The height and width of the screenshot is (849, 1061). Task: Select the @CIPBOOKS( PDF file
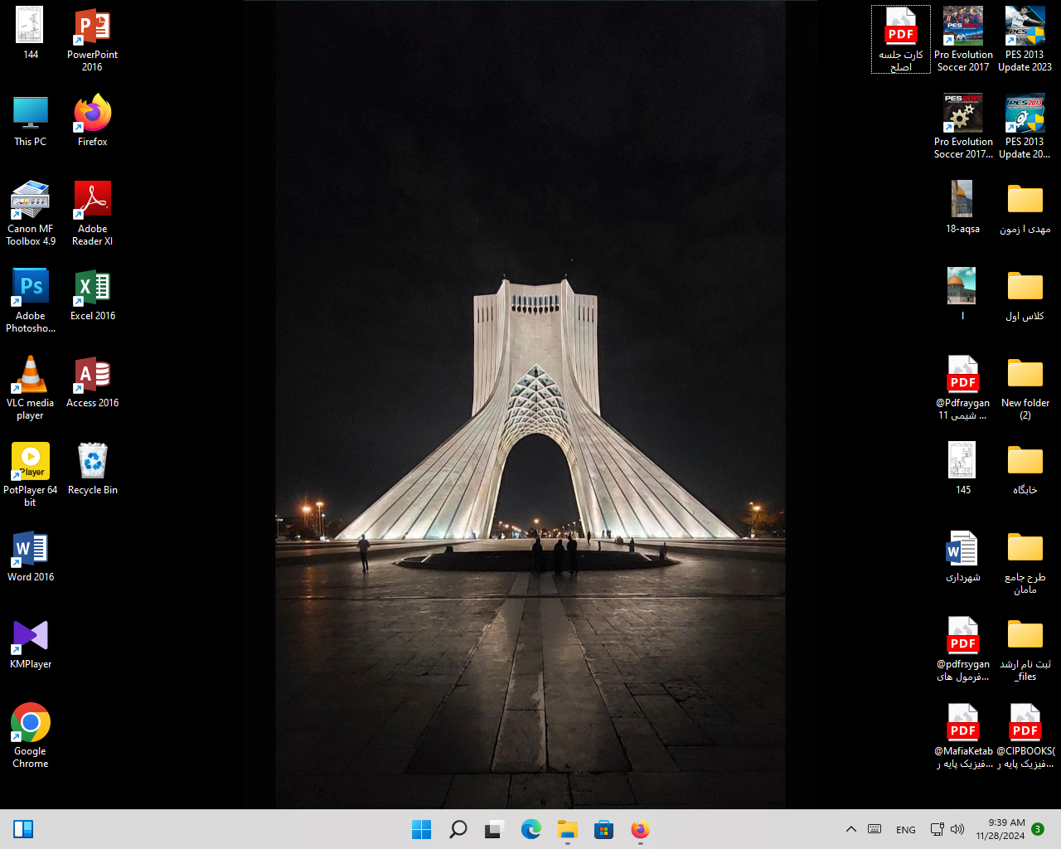click(x=1025, y=735)
